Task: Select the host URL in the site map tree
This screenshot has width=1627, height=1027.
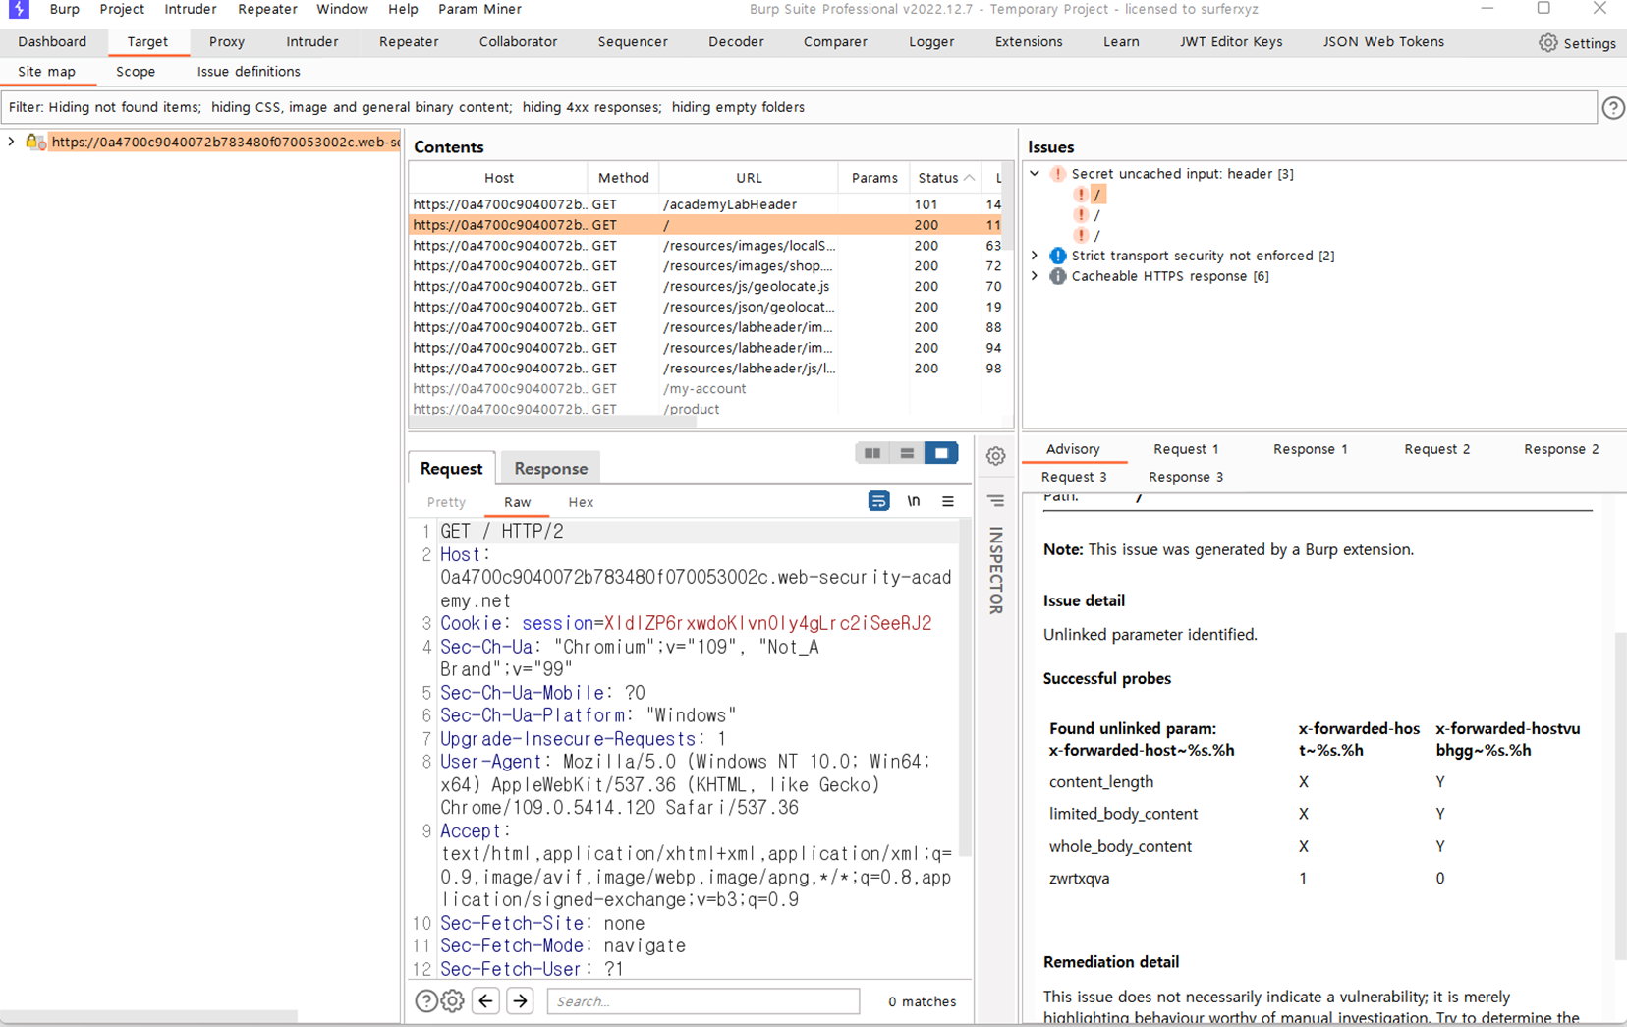Action: [x=225, y=142]
